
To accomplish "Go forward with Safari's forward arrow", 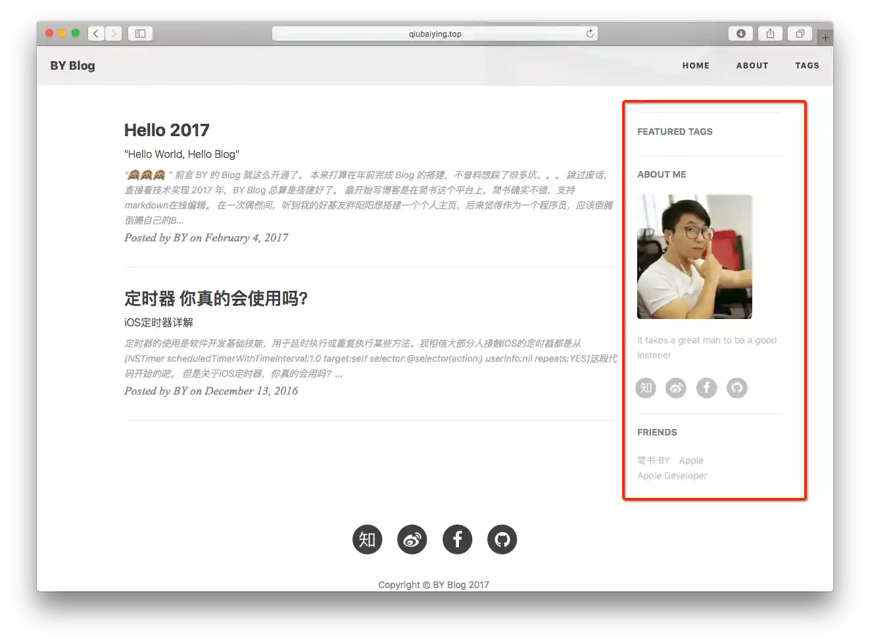I will point(114,34).
